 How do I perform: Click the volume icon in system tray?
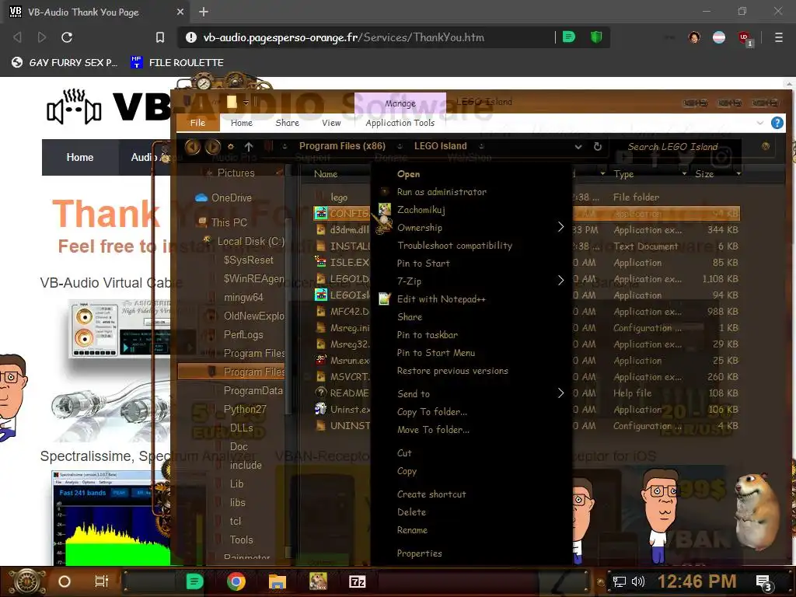(638, 581)
